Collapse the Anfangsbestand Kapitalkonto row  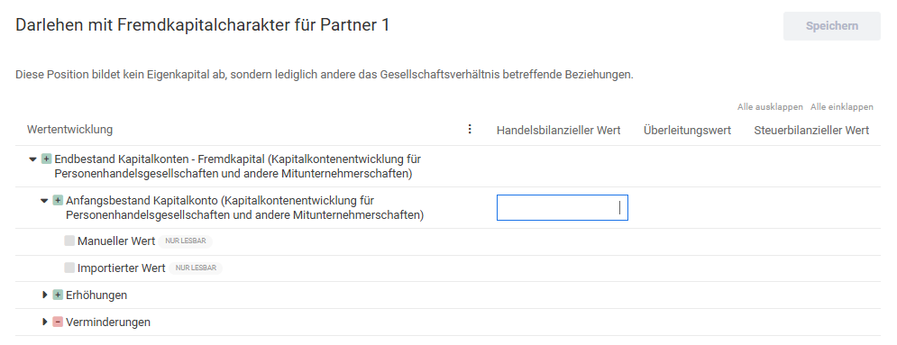pyautogui.click(x=44, y=201)
